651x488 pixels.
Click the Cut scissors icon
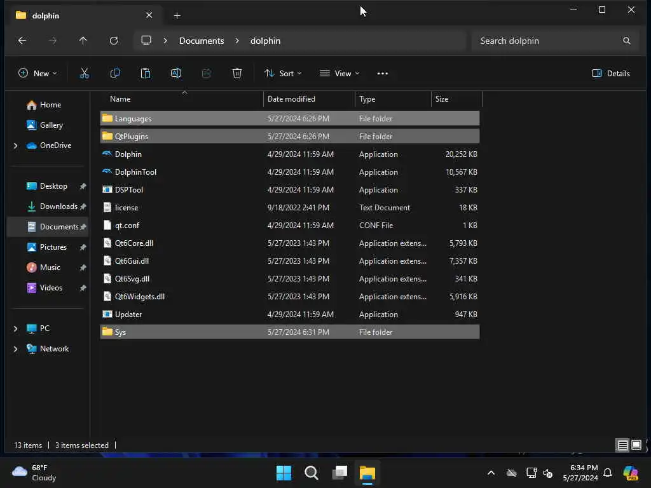point(85,74)
